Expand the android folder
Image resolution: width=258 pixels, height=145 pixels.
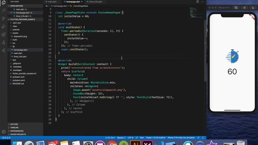pos(16,29)
